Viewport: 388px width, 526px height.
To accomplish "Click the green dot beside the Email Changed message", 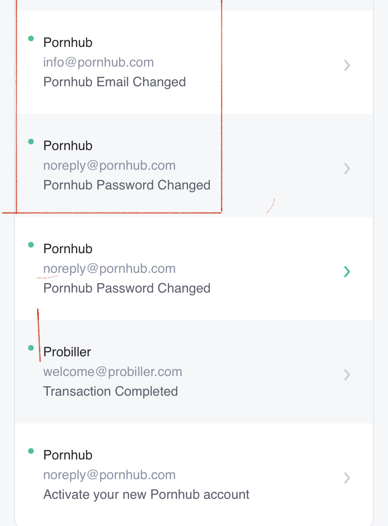I will tap(31, 38).
